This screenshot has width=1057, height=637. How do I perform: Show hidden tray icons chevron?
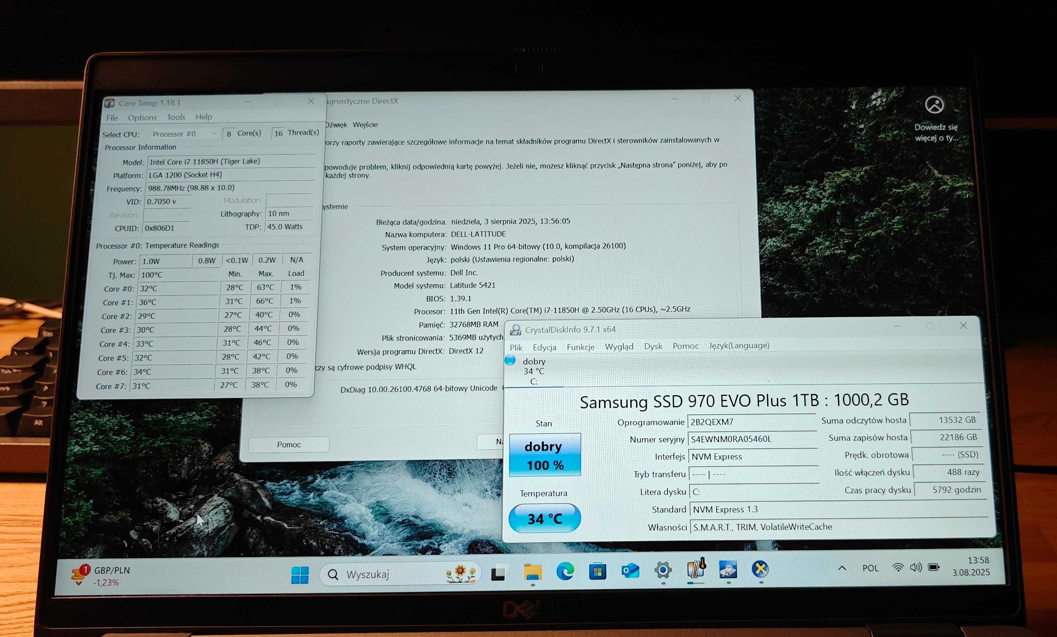pyautogui.click(x=842, y=568)
